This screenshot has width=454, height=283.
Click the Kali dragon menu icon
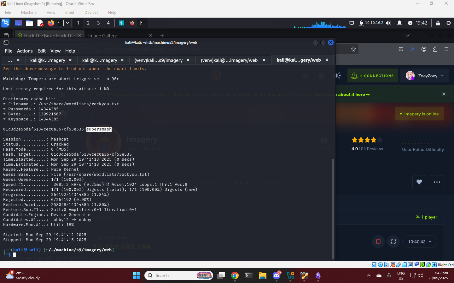(5, 23)
